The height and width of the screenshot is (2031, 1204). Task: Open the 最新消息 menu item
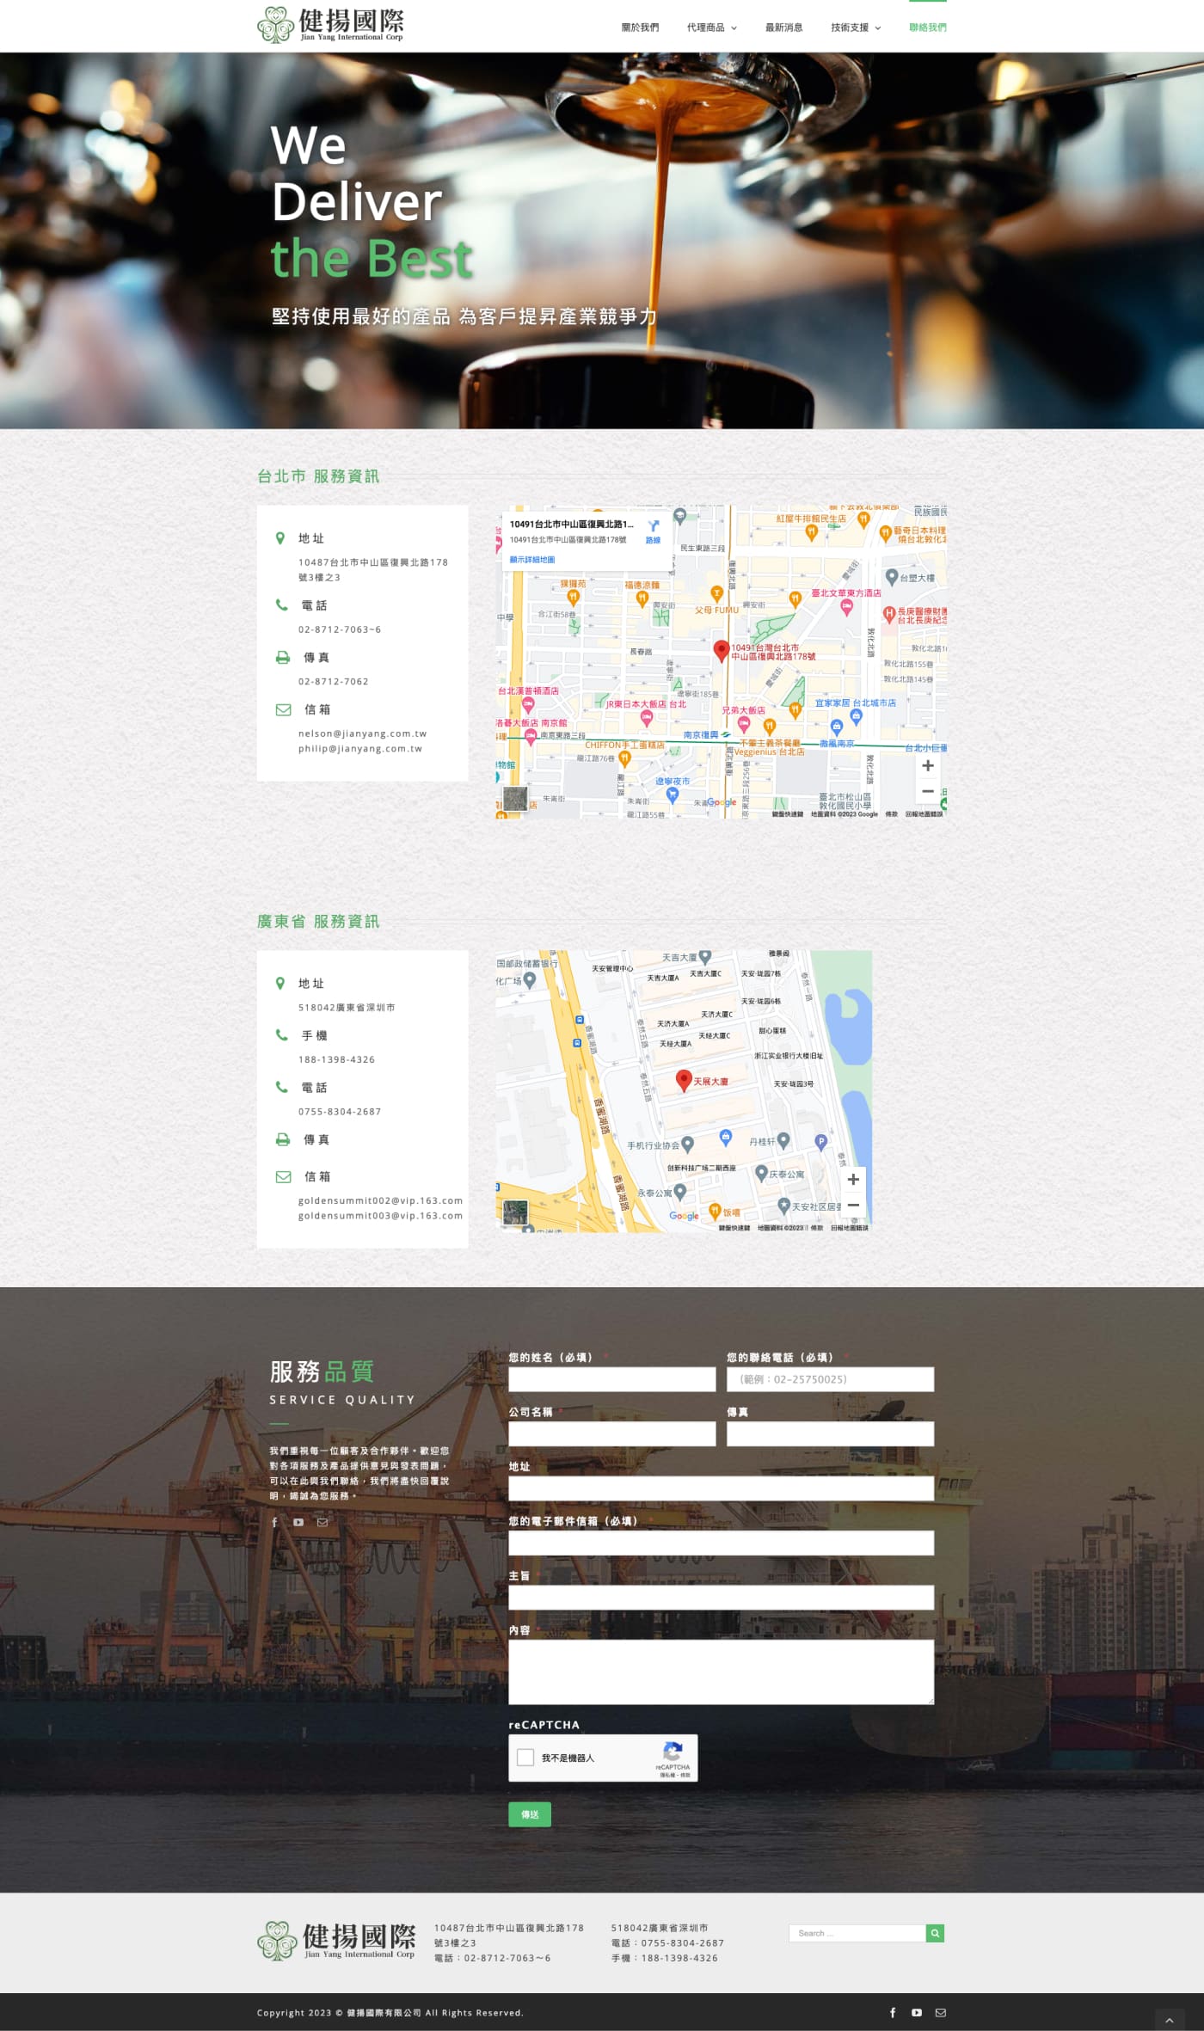(783, 28)
